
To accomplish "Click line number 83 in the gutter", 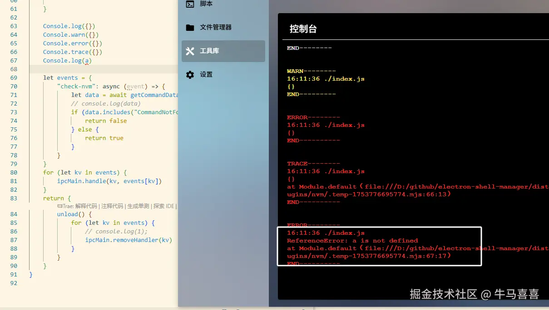I will click(14, 198).
